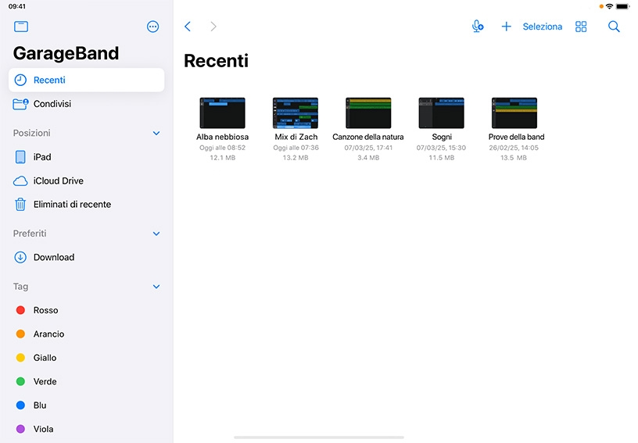The width and height of the screenshot is (638, 443).
Task: Open Condivisi in the sidebar
Action: pos(86,104)
